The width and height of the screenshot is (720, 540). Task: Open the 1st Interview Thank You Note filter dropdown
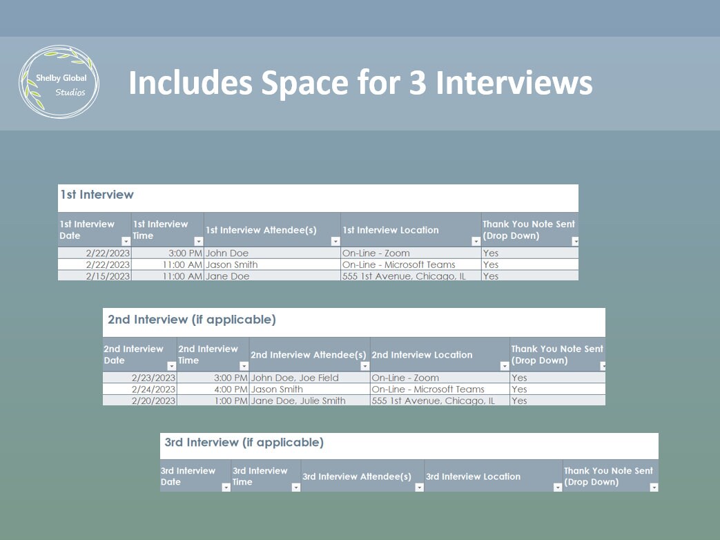point(575,241)
